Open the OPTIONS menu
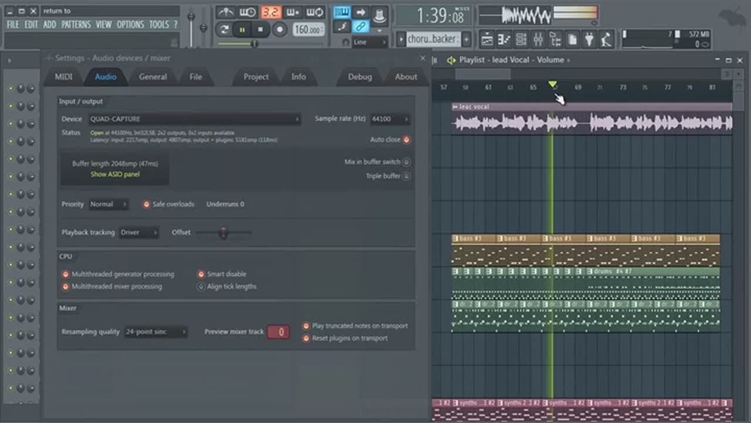This screenshot has width=751, height=423. click(x=130, y=25)
